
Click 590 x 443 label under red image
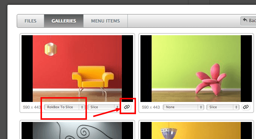click(32, 107)
